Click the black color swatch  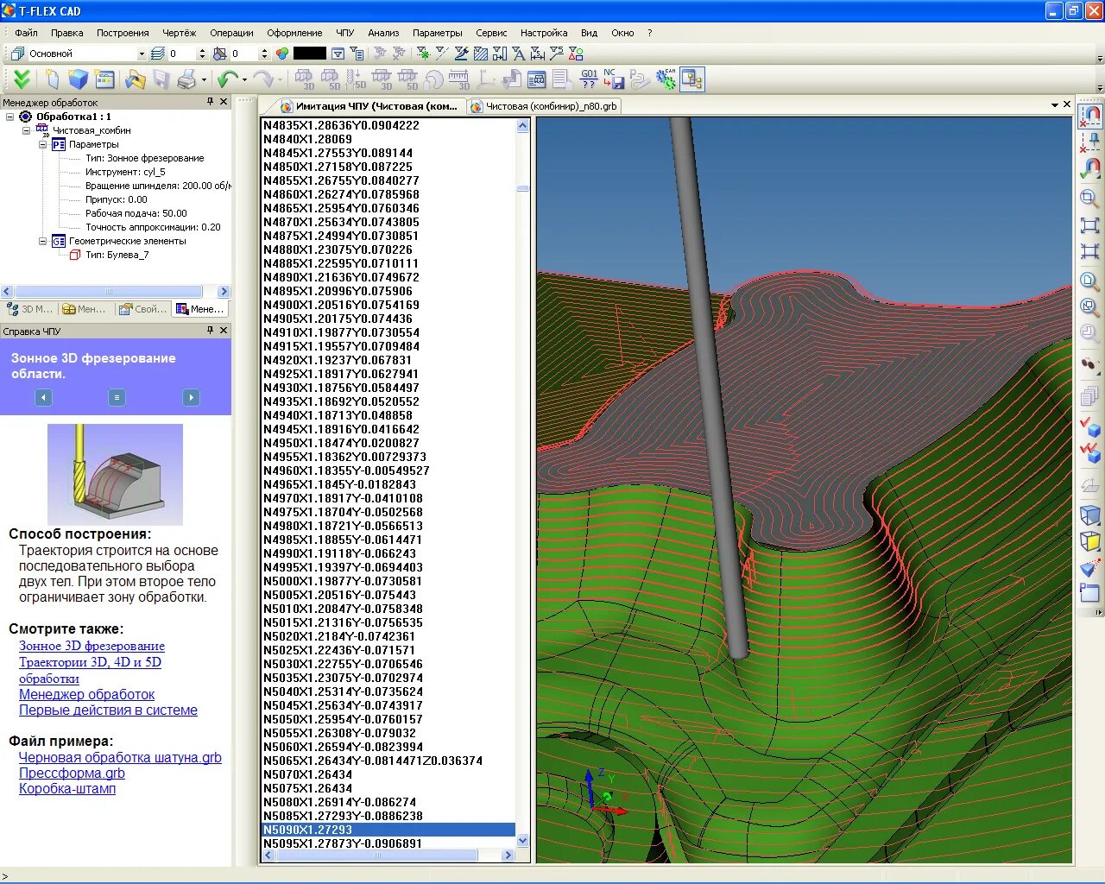pos(310,54)
